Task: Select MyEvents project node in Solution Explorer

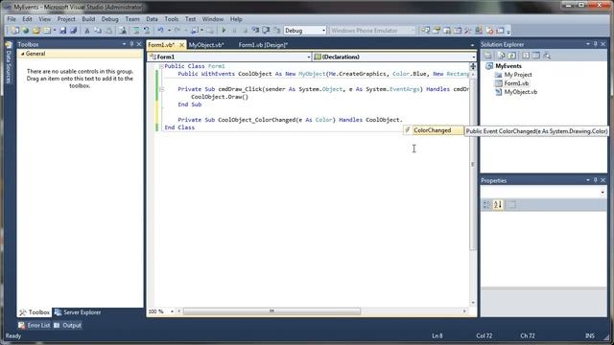Action: (x=508, y=66)
